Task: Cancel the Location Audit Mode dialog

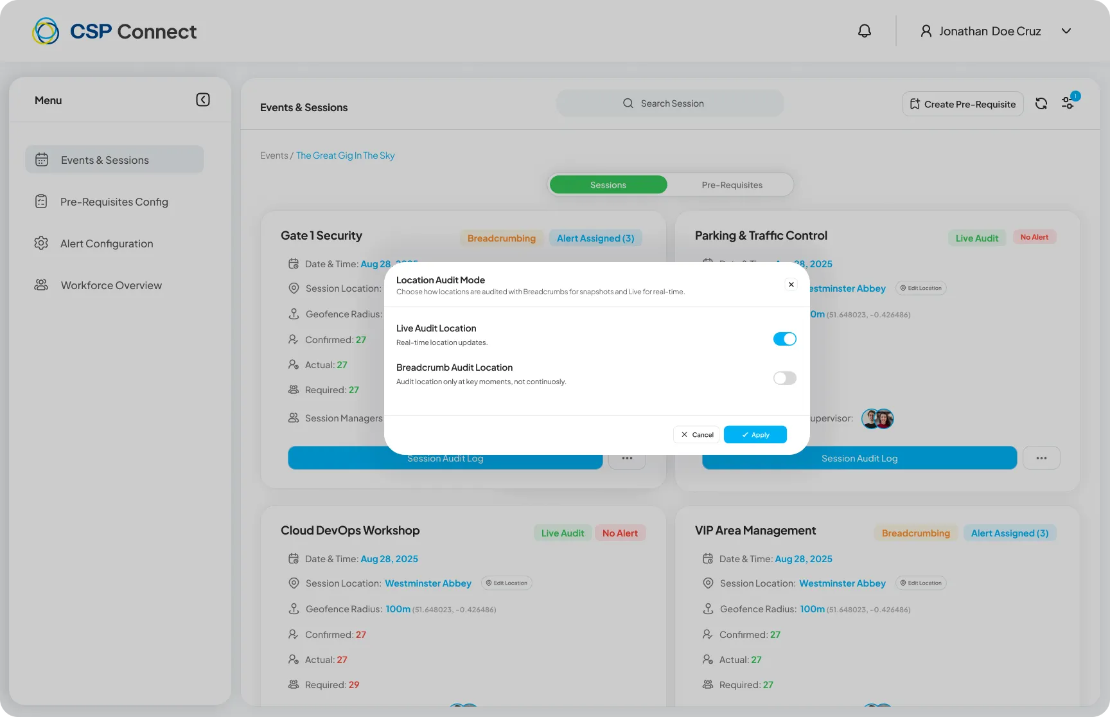Action: [697, 435]
